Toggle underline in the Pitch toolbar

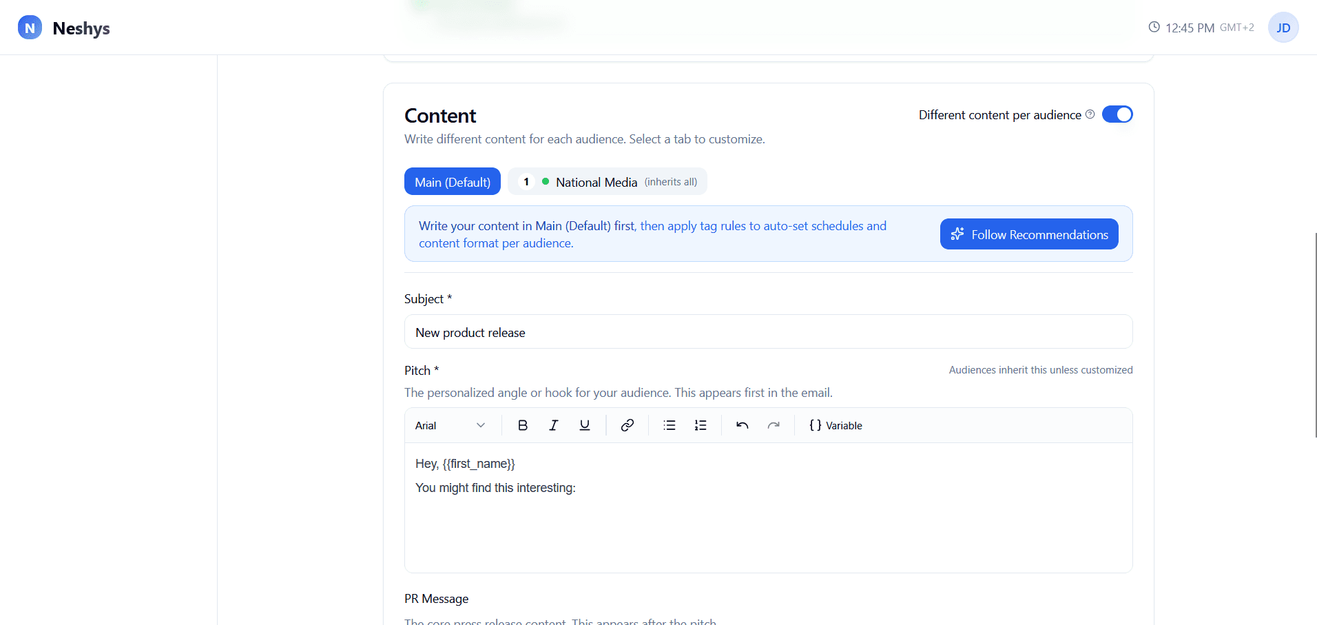tap(583, 425)
